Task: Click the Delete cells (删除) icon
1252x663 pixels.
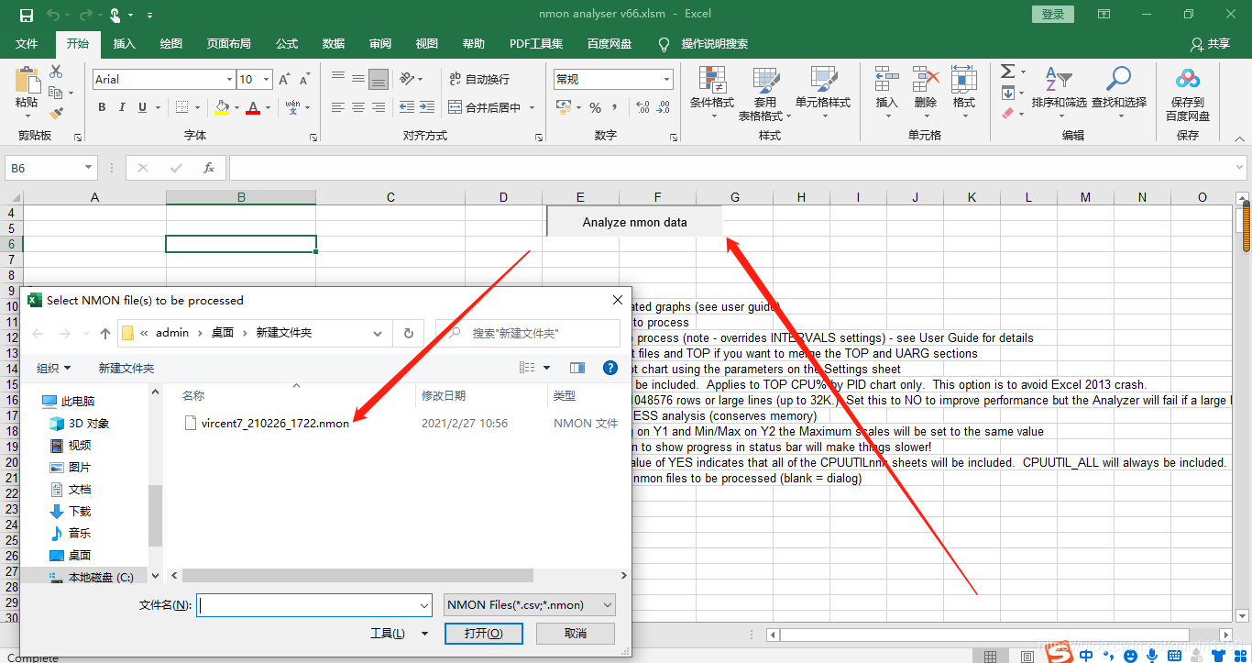Action: tap(926, 80)
